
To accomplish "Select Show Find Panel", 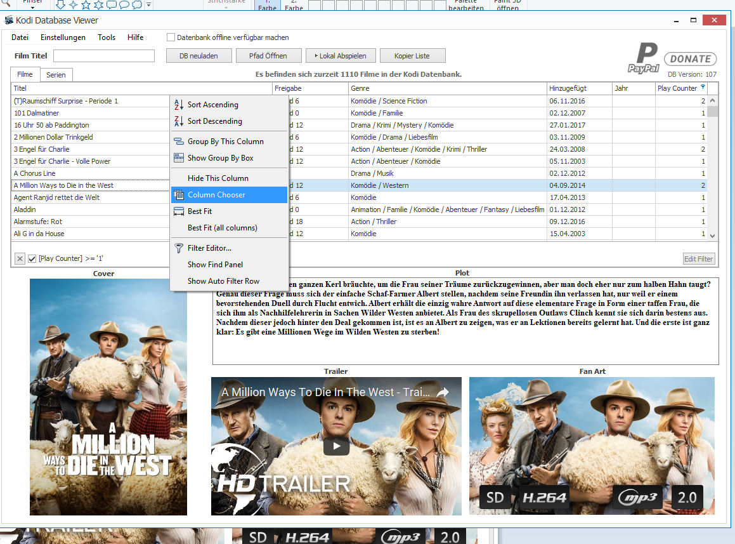I will point(229,265).
